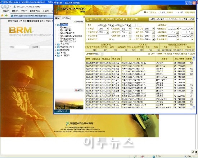The width and height of the screenshot is (198, 158).
Task: Click the A漢 input method indicator
Action: [x=195, y=152]
